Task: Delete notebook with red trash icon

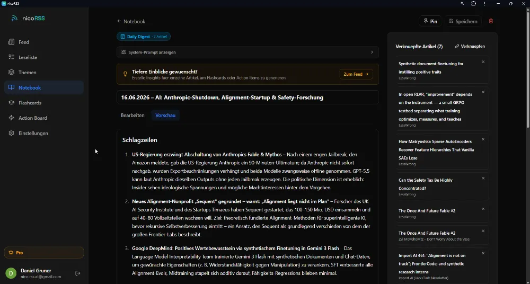Action: pyautogui.click(x=491, y=21)
